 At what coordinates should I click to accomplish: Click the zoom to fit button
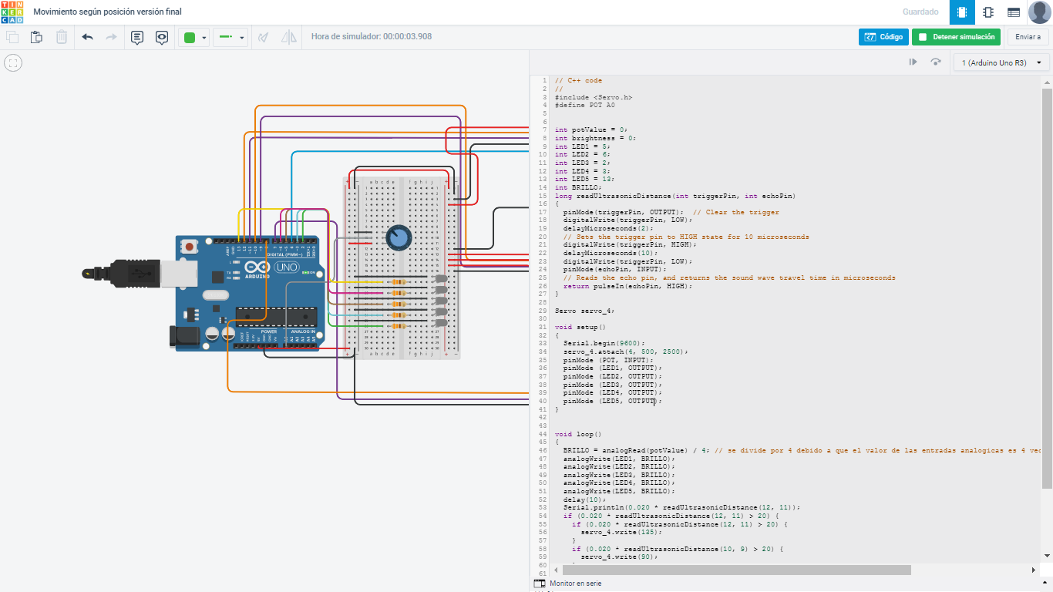click(x=13, y=63)
